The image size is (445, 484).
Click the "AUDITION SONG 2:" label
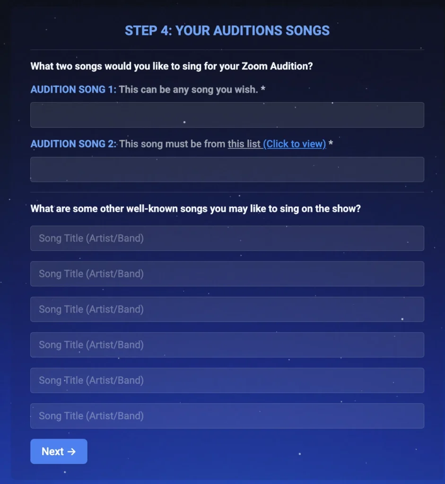(x=73, y=144)
